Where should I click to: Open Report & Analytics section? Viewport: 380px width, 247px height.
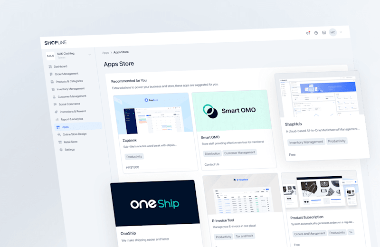pyautogui.click(x=72, y=119)
